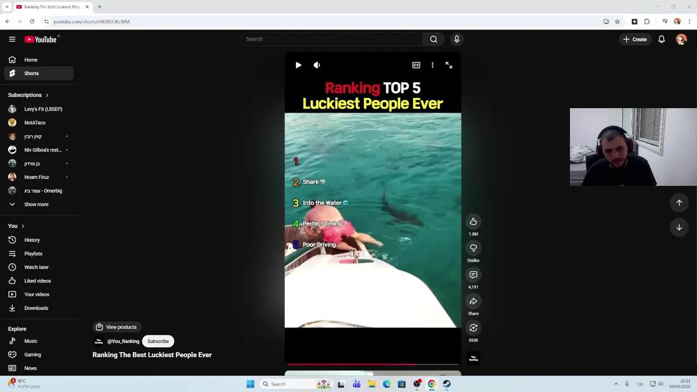
Task: Open Levy's Fit (LBSEP) channel
Action: [x=38, y=109]
